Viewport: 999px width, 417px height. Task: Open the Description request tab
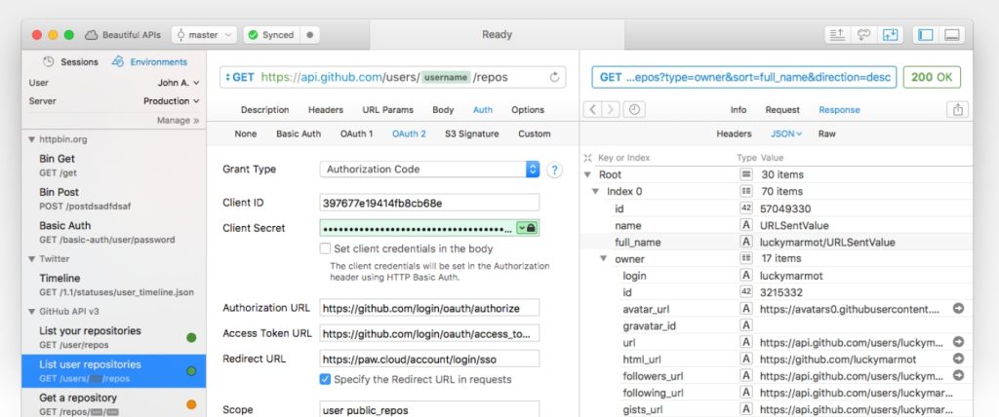tap(265, 110)
